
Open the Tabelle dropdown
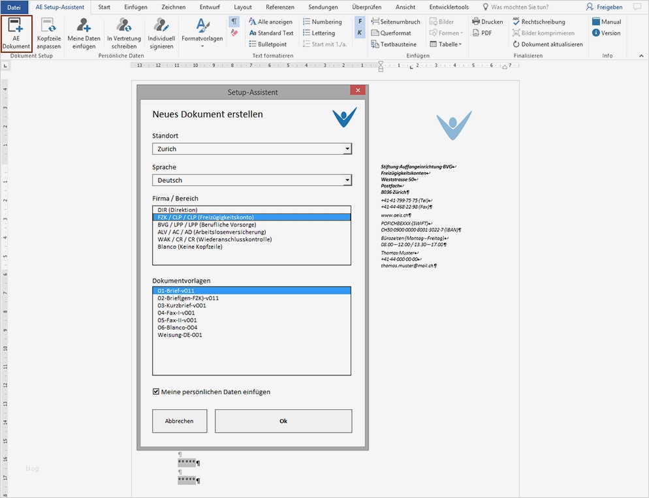point(445,44)
